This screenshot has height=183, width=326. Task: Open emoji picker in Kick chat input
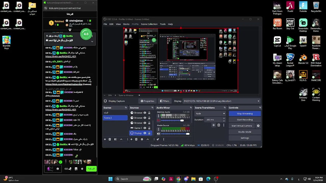(58, 169)
